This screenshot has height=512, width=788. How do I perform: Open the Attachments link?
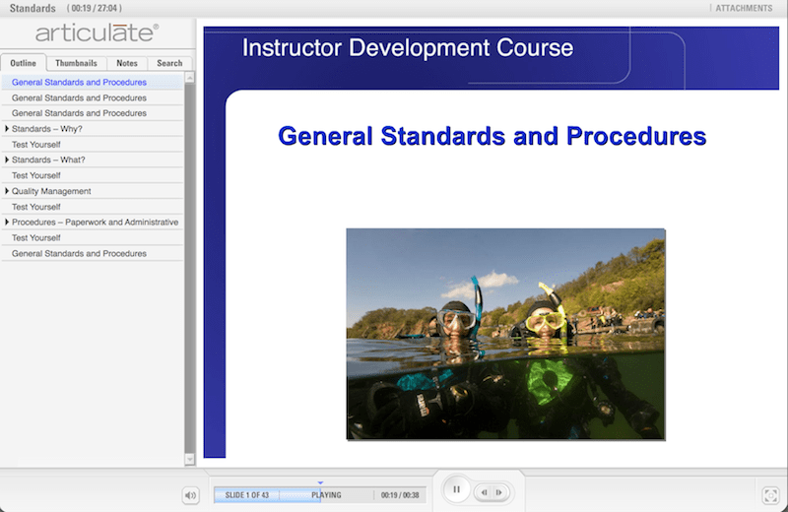pyautogui.click(x=744, y=8)
